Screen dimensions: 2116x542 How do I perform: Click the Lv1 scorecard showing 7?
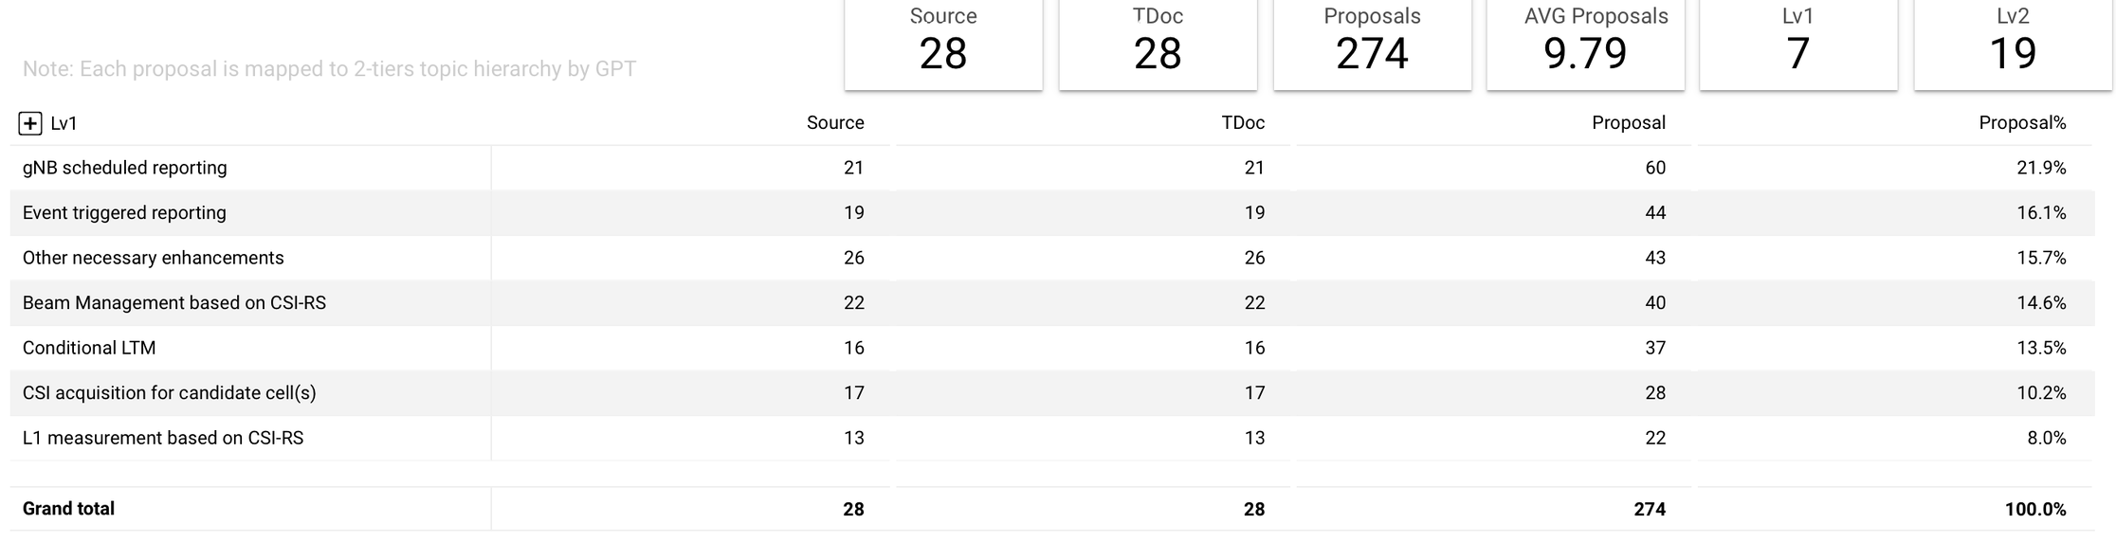[x=1798, y=43]
